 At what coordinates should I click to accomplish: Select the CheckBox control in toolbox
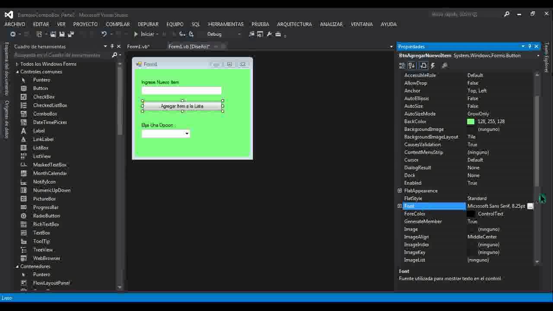[44, 97]
